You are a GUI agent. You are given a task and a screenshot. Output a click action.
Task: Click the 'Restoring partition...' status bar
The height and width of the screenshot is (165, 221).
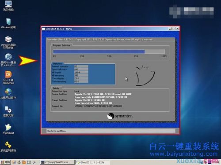point(111,131)
